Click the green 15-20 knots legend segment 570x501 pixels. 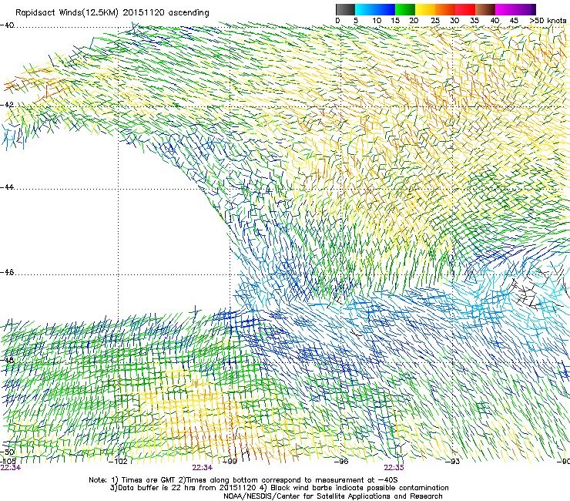pos(405,9)
